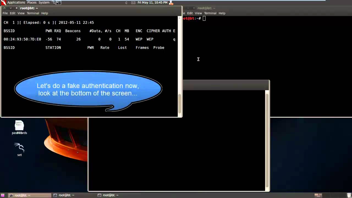Open Help menu in right terminal
352x198 pixels.
tap(222, 13)
